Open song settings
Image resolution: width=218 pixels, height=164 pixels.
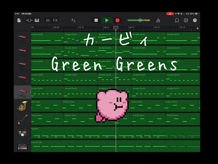(x=186, y=20)
